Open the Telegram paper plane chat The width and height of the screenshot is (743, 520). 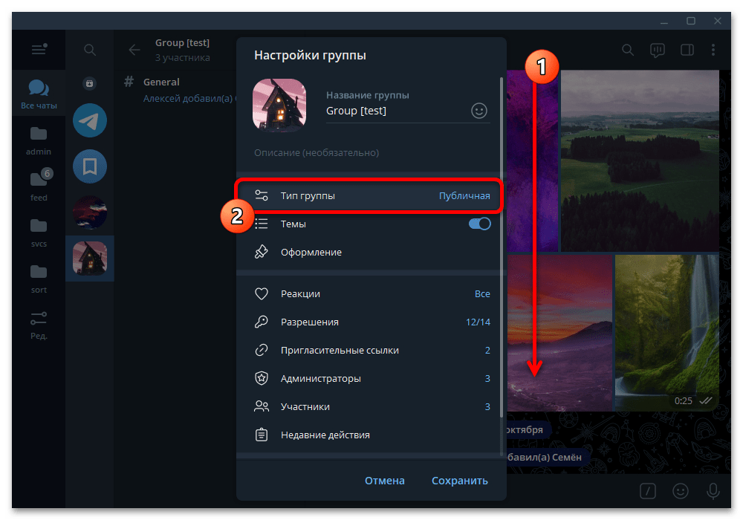(90, 120)
